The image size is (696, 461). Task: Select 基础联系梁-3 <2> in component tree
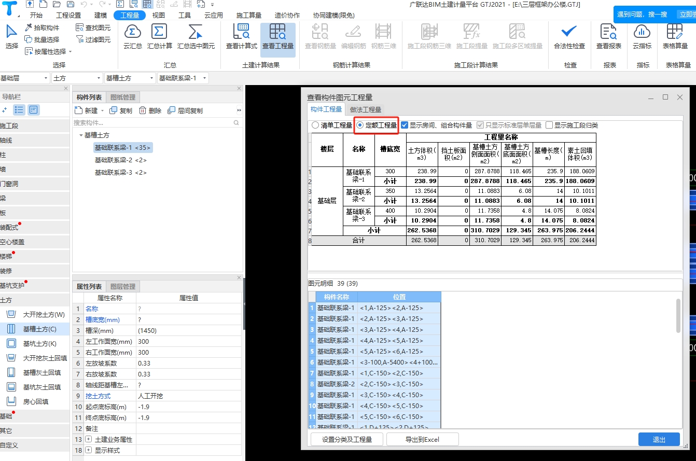pyautogui.click(x=120, y=172)
